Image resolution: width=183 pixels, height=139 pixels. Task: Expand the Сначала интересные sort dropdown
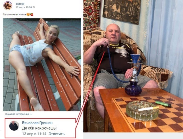tap(19, 114)
